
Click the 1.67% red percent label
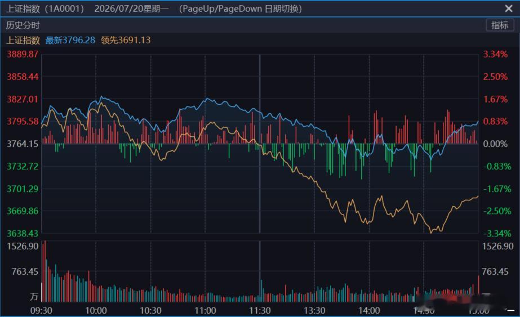coord(495,99)
